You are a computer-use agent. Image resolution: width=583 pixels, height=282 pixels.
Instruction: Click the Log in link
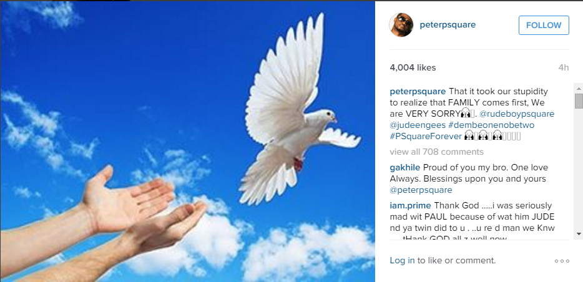pyautogui.click(x=403, y=260)
